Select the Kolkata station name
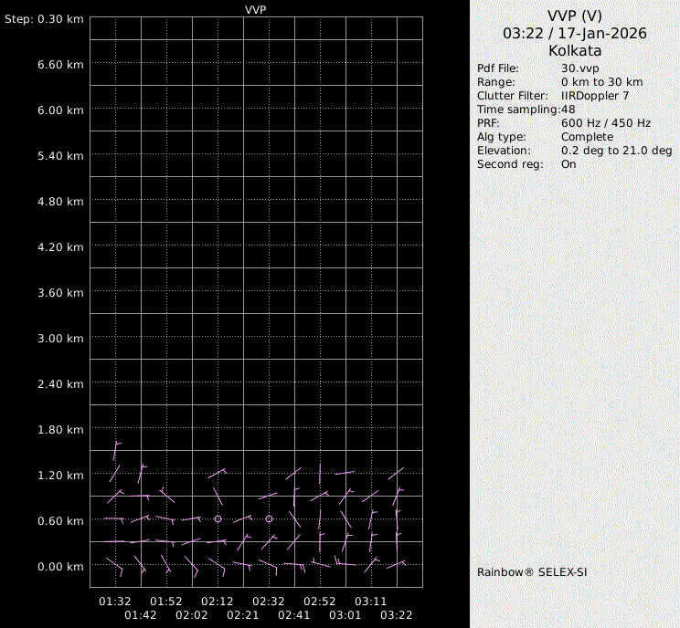 pyautogui.click(x=574, y=51)
